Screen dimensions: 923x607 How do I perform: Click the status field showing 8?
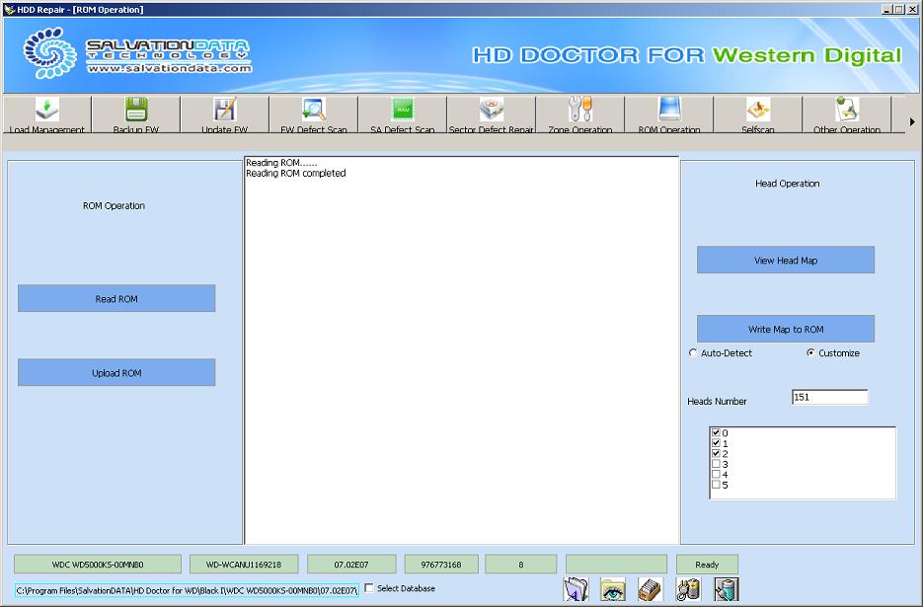(521, 564)
